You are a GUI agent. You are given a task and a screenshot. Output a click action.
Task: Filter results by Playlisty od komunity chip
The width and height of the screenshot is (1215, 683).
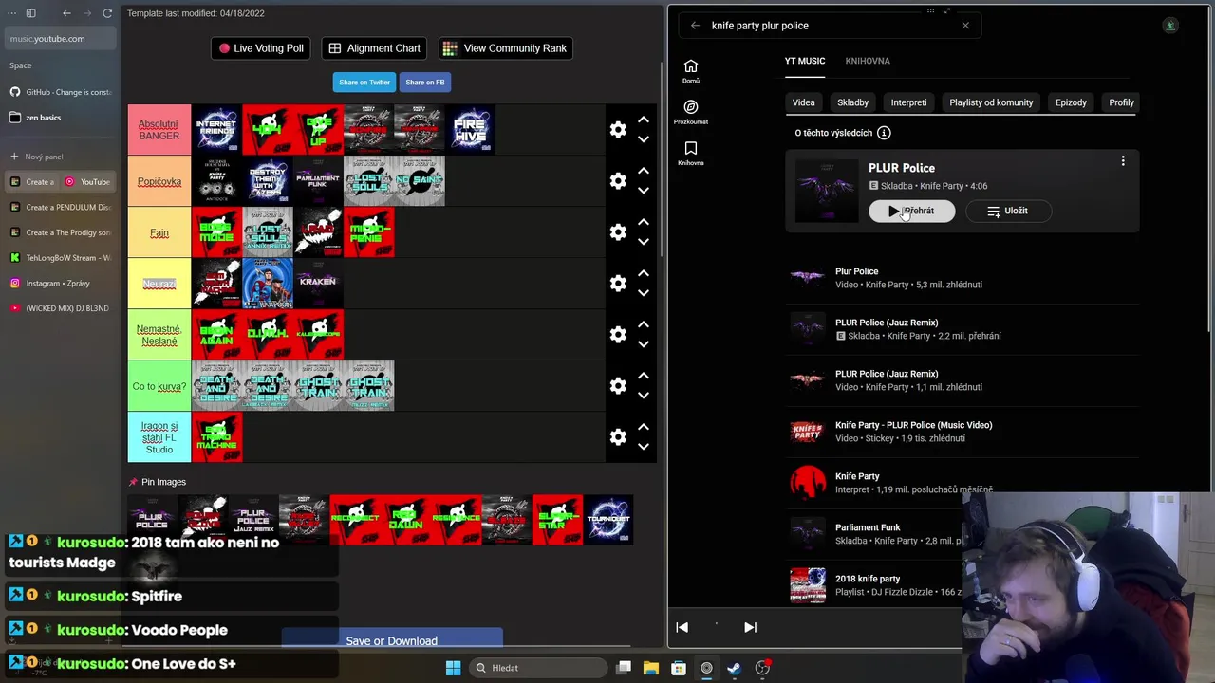point(991,102)
